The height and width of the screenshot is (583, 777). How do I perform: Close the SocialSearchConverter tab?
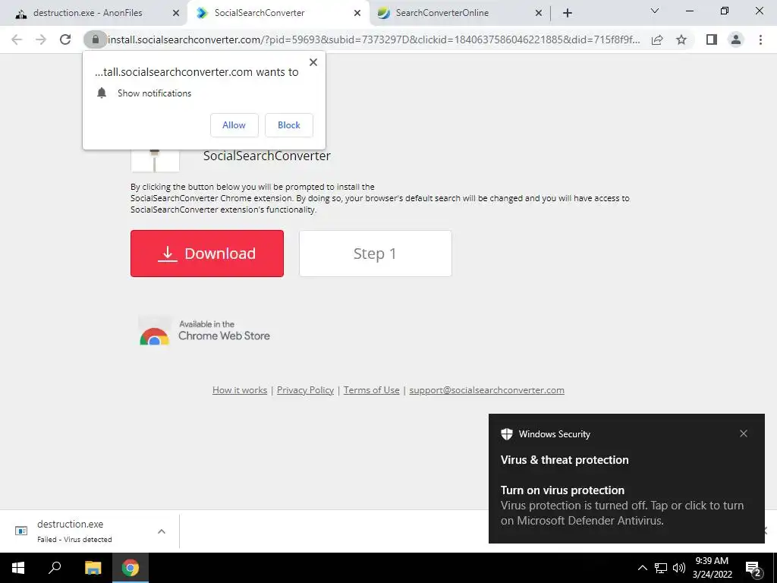click(x=357, y=13)
